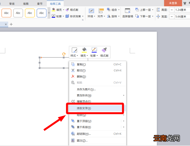Click the floating toolbar 格式刷
Viewport: 190px width, 146px height.
pyautogui.click(x=104, y=52)
